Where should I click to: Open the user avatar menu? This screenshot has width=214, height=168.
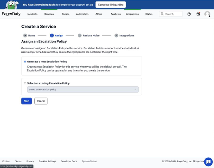[x=207, y=14]
